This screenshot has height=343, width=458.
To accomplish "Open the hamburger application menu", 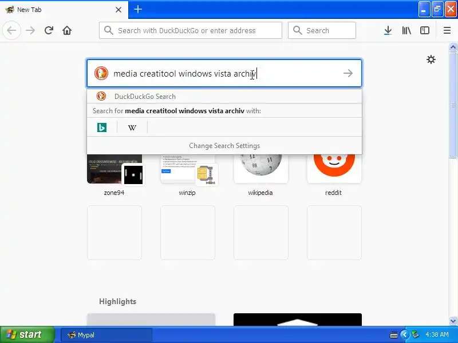I will click(447, 30).
